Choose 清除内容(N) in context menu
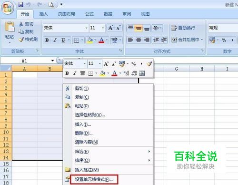238x185 pixels. coord(109,142)
